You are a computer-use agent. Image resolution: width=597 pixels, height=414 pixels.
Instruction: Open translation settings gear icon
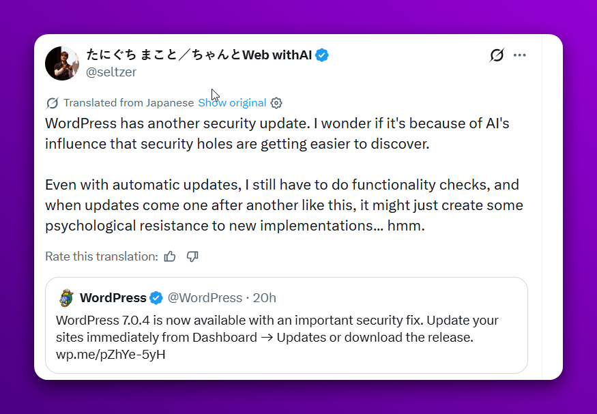coord(276,103)
